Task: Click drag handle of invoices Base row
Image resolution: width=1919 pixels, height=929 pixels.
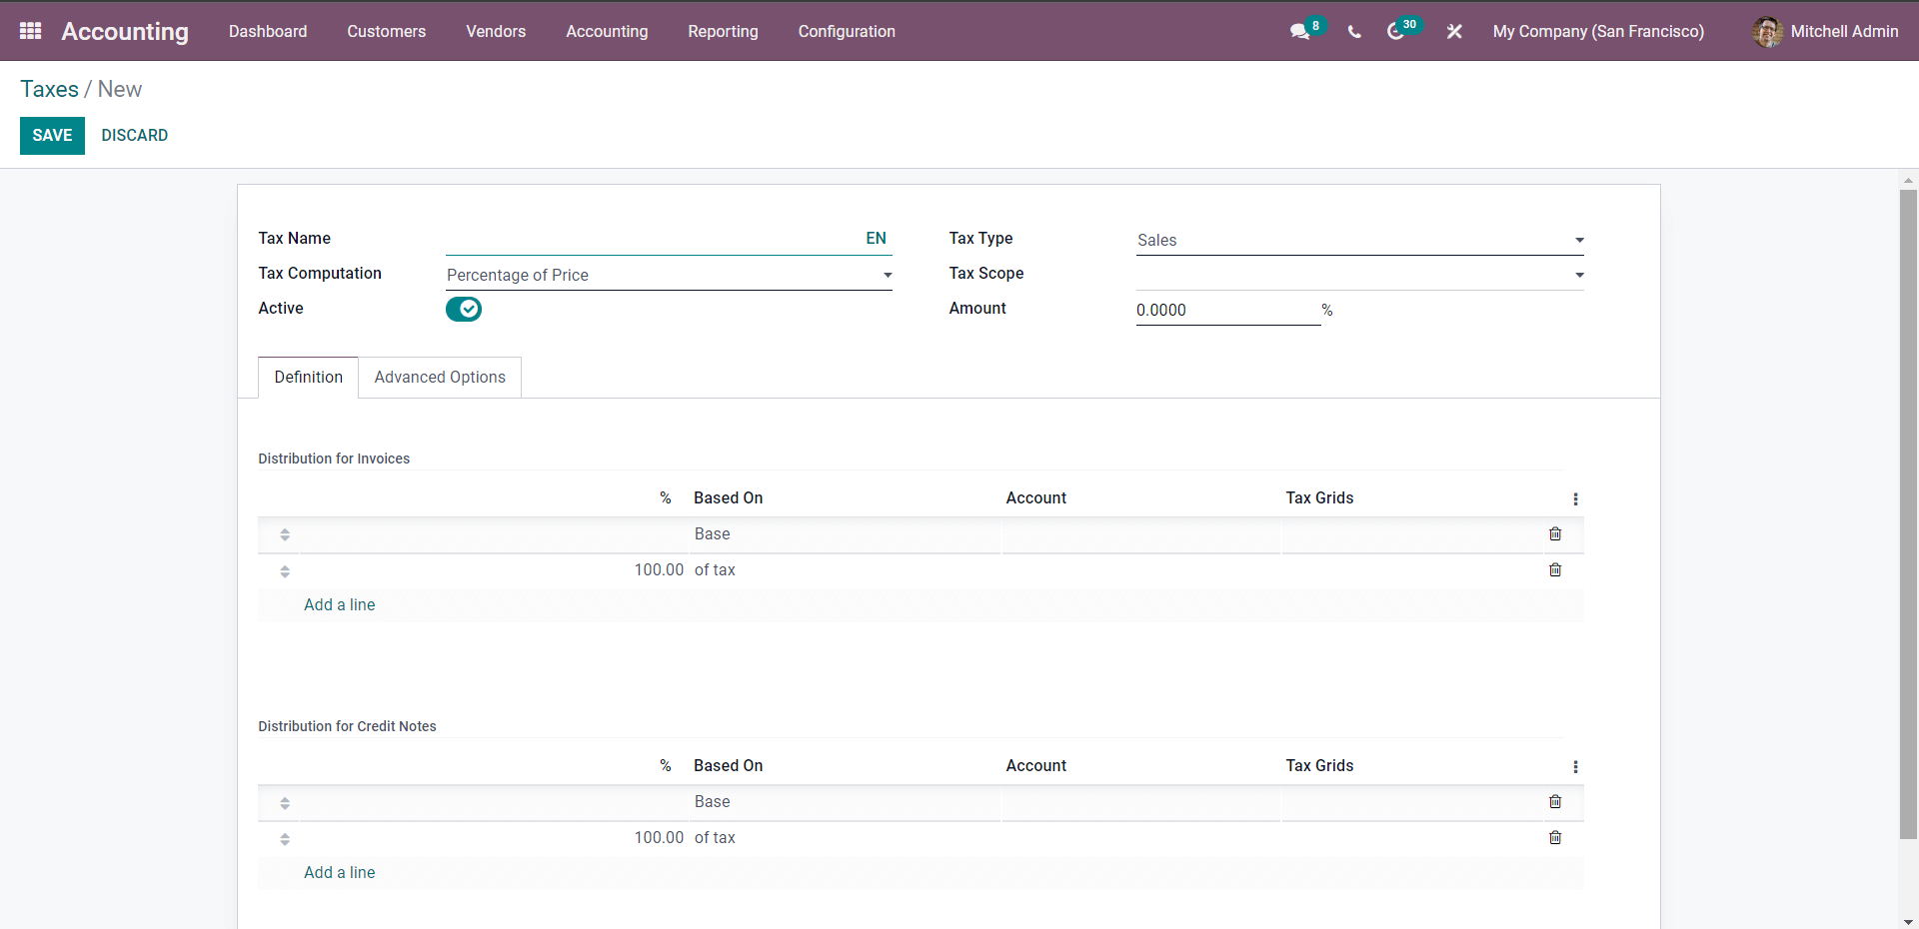Action: [x=285, y=535]
